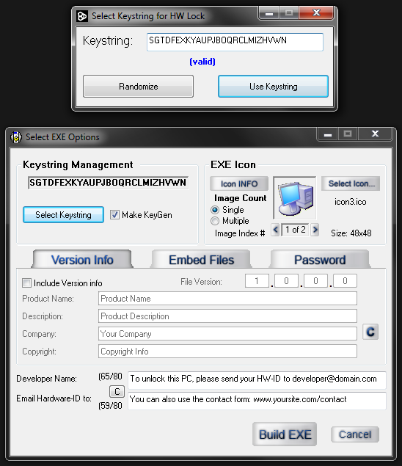Click the large C copyright symbol button

coord(370,332)
